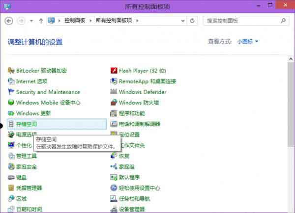Go up one level with Up arrow
The height and width of the screenshot is (213, 295).
click(x=41, y=21)
